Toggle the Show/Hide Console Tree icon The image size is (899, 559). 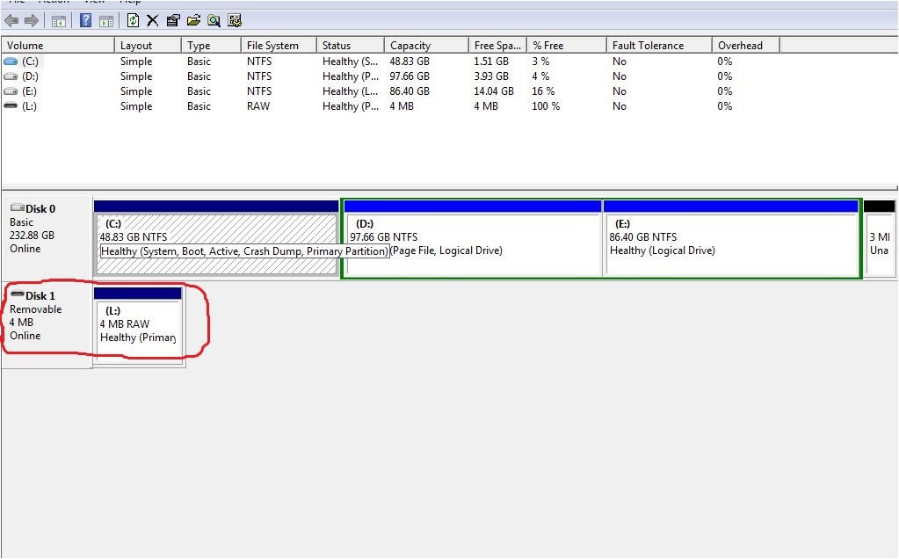tap(59, 20)
